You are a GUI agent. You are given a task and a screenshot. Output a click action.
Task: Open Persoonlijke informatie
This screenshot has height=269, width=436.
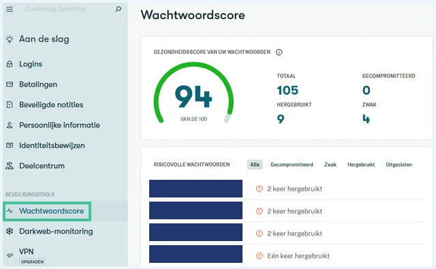click(59, 125)
